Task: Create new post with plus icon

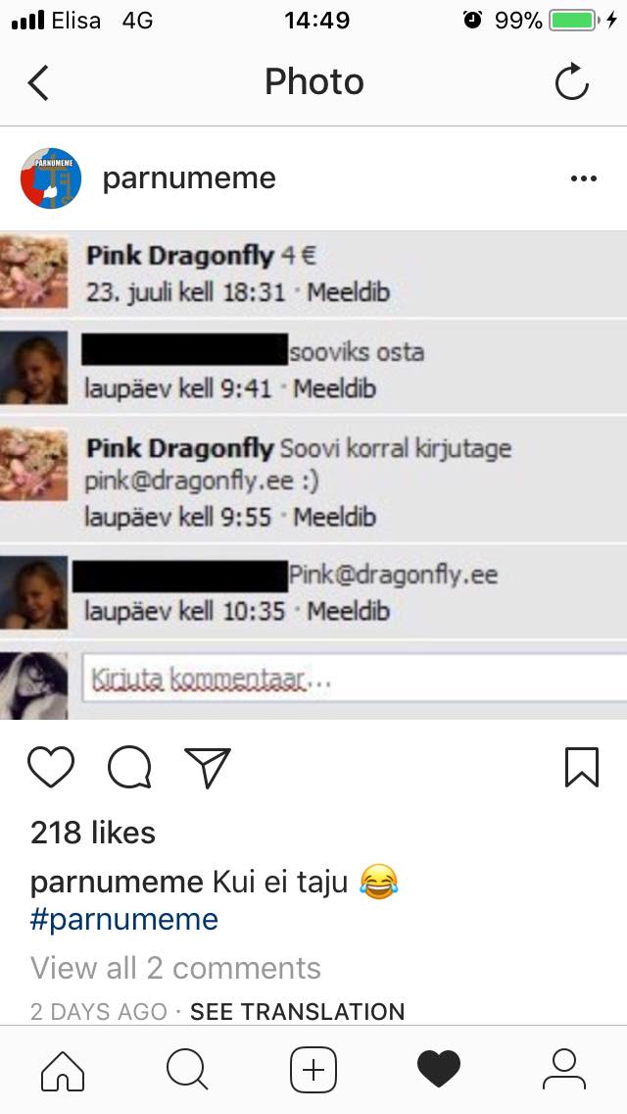Action: click(313, 1070)
